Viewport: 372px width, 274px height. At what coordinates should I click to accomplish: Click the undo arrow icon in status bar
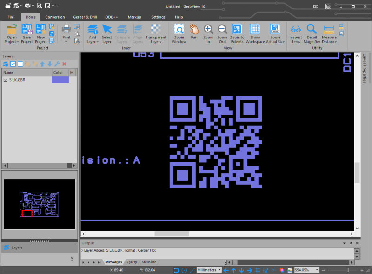[x=176, y=270]
